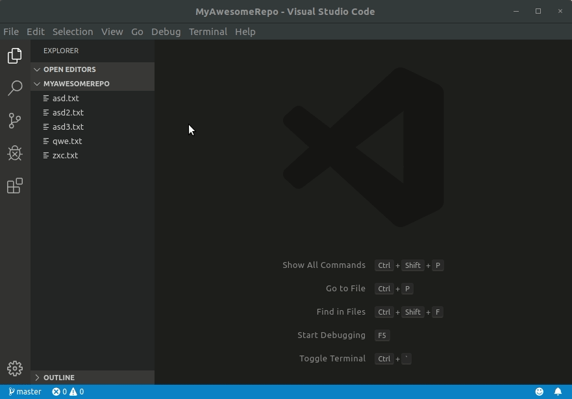Open the Search view in the activity bar
This screenshot has height=399, width=572.
(x=14, y=88)
